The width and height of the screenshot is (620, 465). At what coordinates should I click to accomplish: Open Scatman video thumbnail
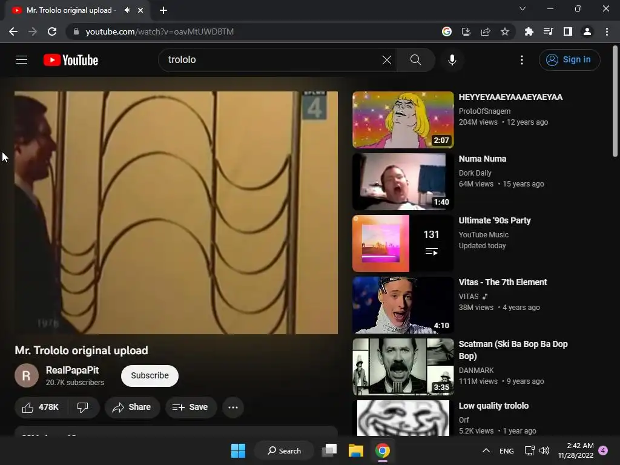tap(403, 366)
